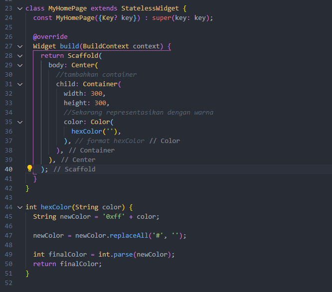This screenshot has width=332, height=292.
Task: Click the string literal '0xff'
Action: tap(114, 217)
